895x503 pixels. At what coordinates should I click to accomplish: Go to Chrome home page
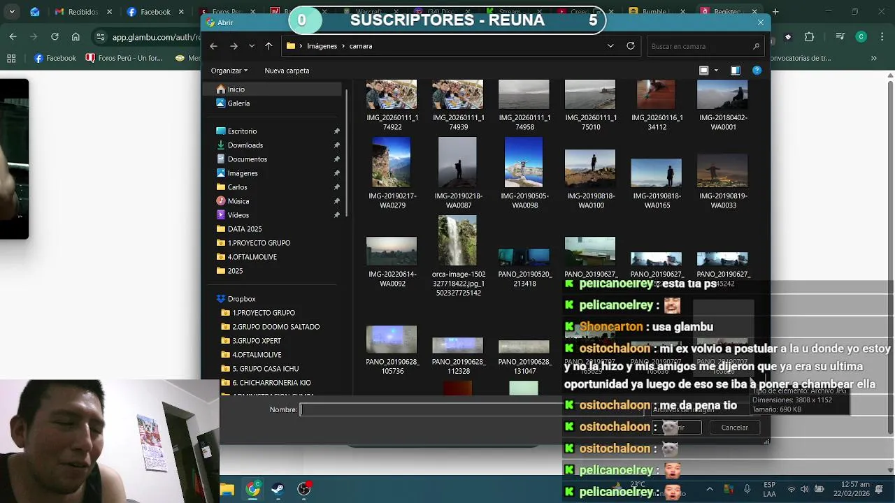pos(76,37)
